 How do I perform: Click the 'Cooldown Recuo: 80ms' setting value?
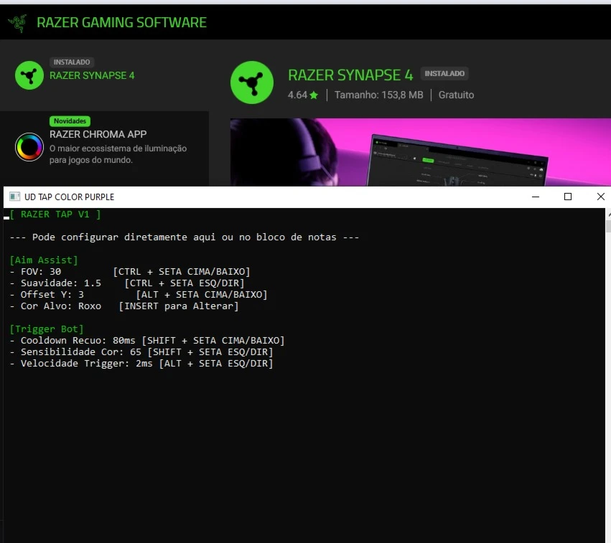coord(78,341)
